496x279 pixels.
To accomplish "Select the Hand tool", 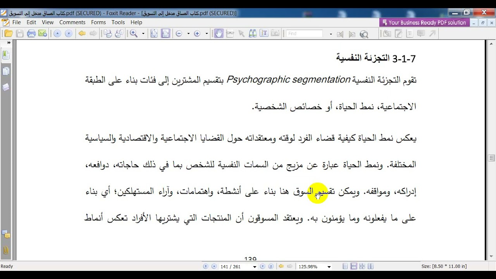I will pos(219,34).
